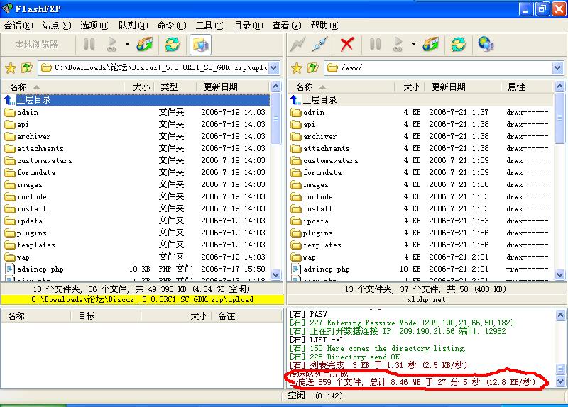Disconnect using the red X icon
This screenshot has height=407, width=568.
click(x=347, y=45)
